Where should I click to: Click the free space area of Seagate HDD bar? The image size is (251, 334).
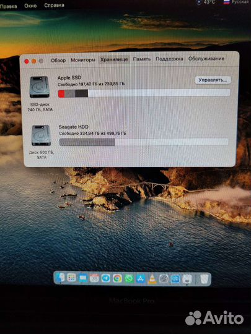point(172,142)
